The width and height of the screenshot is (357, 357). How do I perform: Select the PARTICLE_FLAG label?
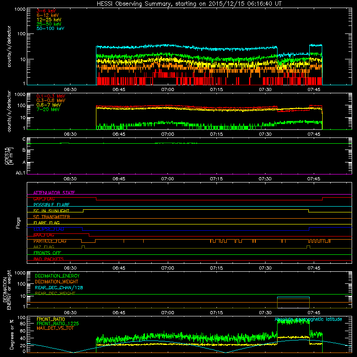click(x=50, y=241)
